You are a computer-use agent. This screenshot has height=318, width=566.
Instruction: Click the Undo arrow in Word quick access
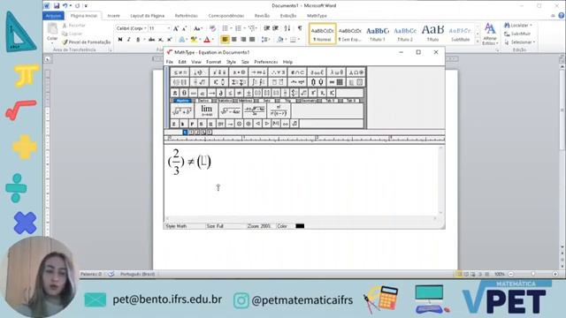65,6
